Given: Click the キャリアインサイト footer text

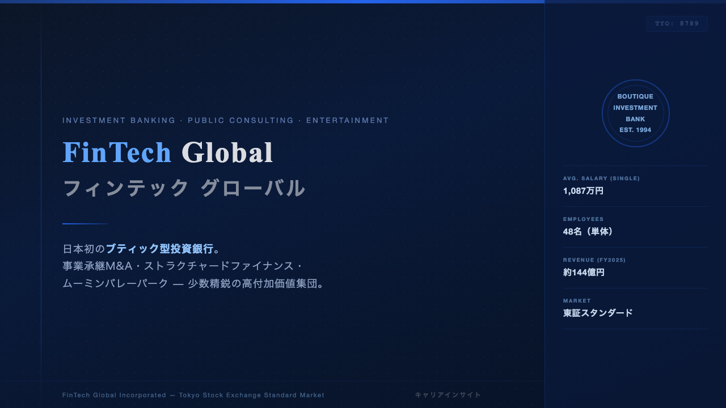Looking at the screenshot, I should (x=448, y=395).
